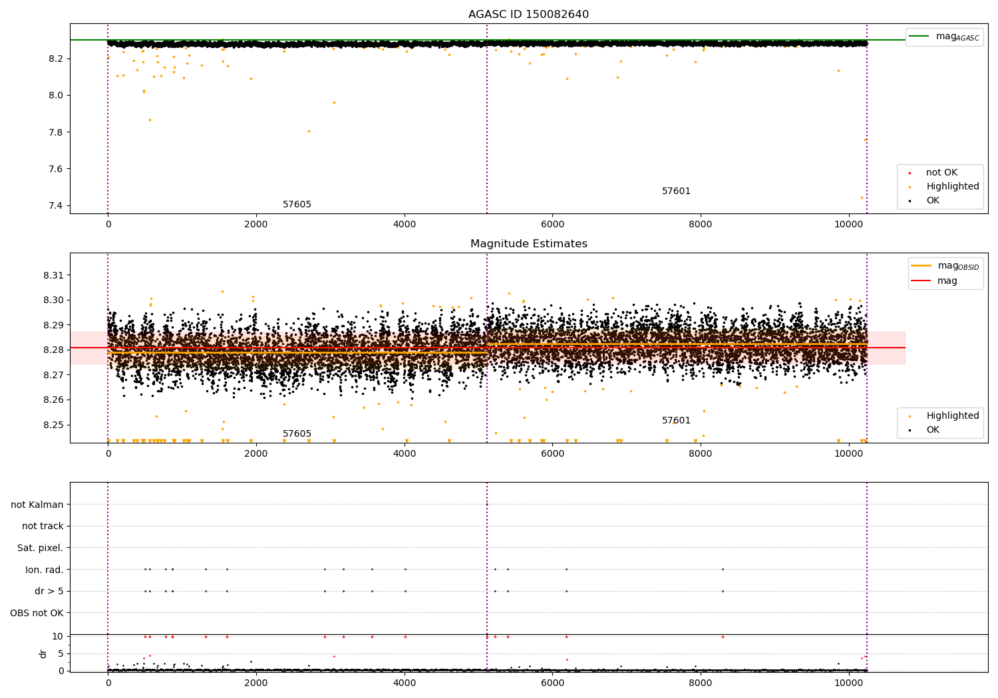Click the '8.27' y-tick label
Image resolution: width=998 pixels, height=698 pixels.
53,376
